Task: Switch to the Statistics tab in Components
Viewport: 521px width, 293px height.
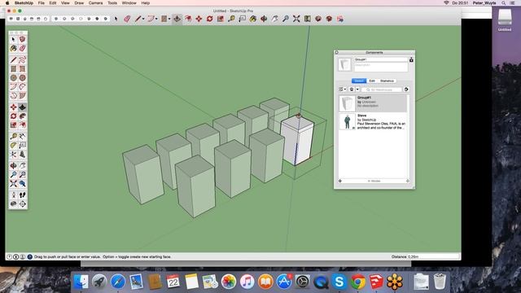Action: (x=387, y=81)
